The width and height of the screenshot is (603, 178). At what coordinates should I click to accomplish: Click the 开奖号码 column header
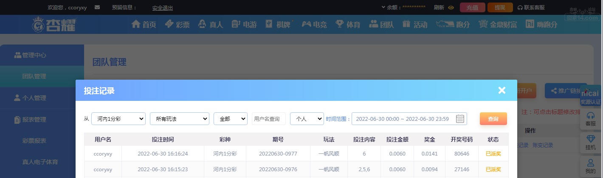462,139
